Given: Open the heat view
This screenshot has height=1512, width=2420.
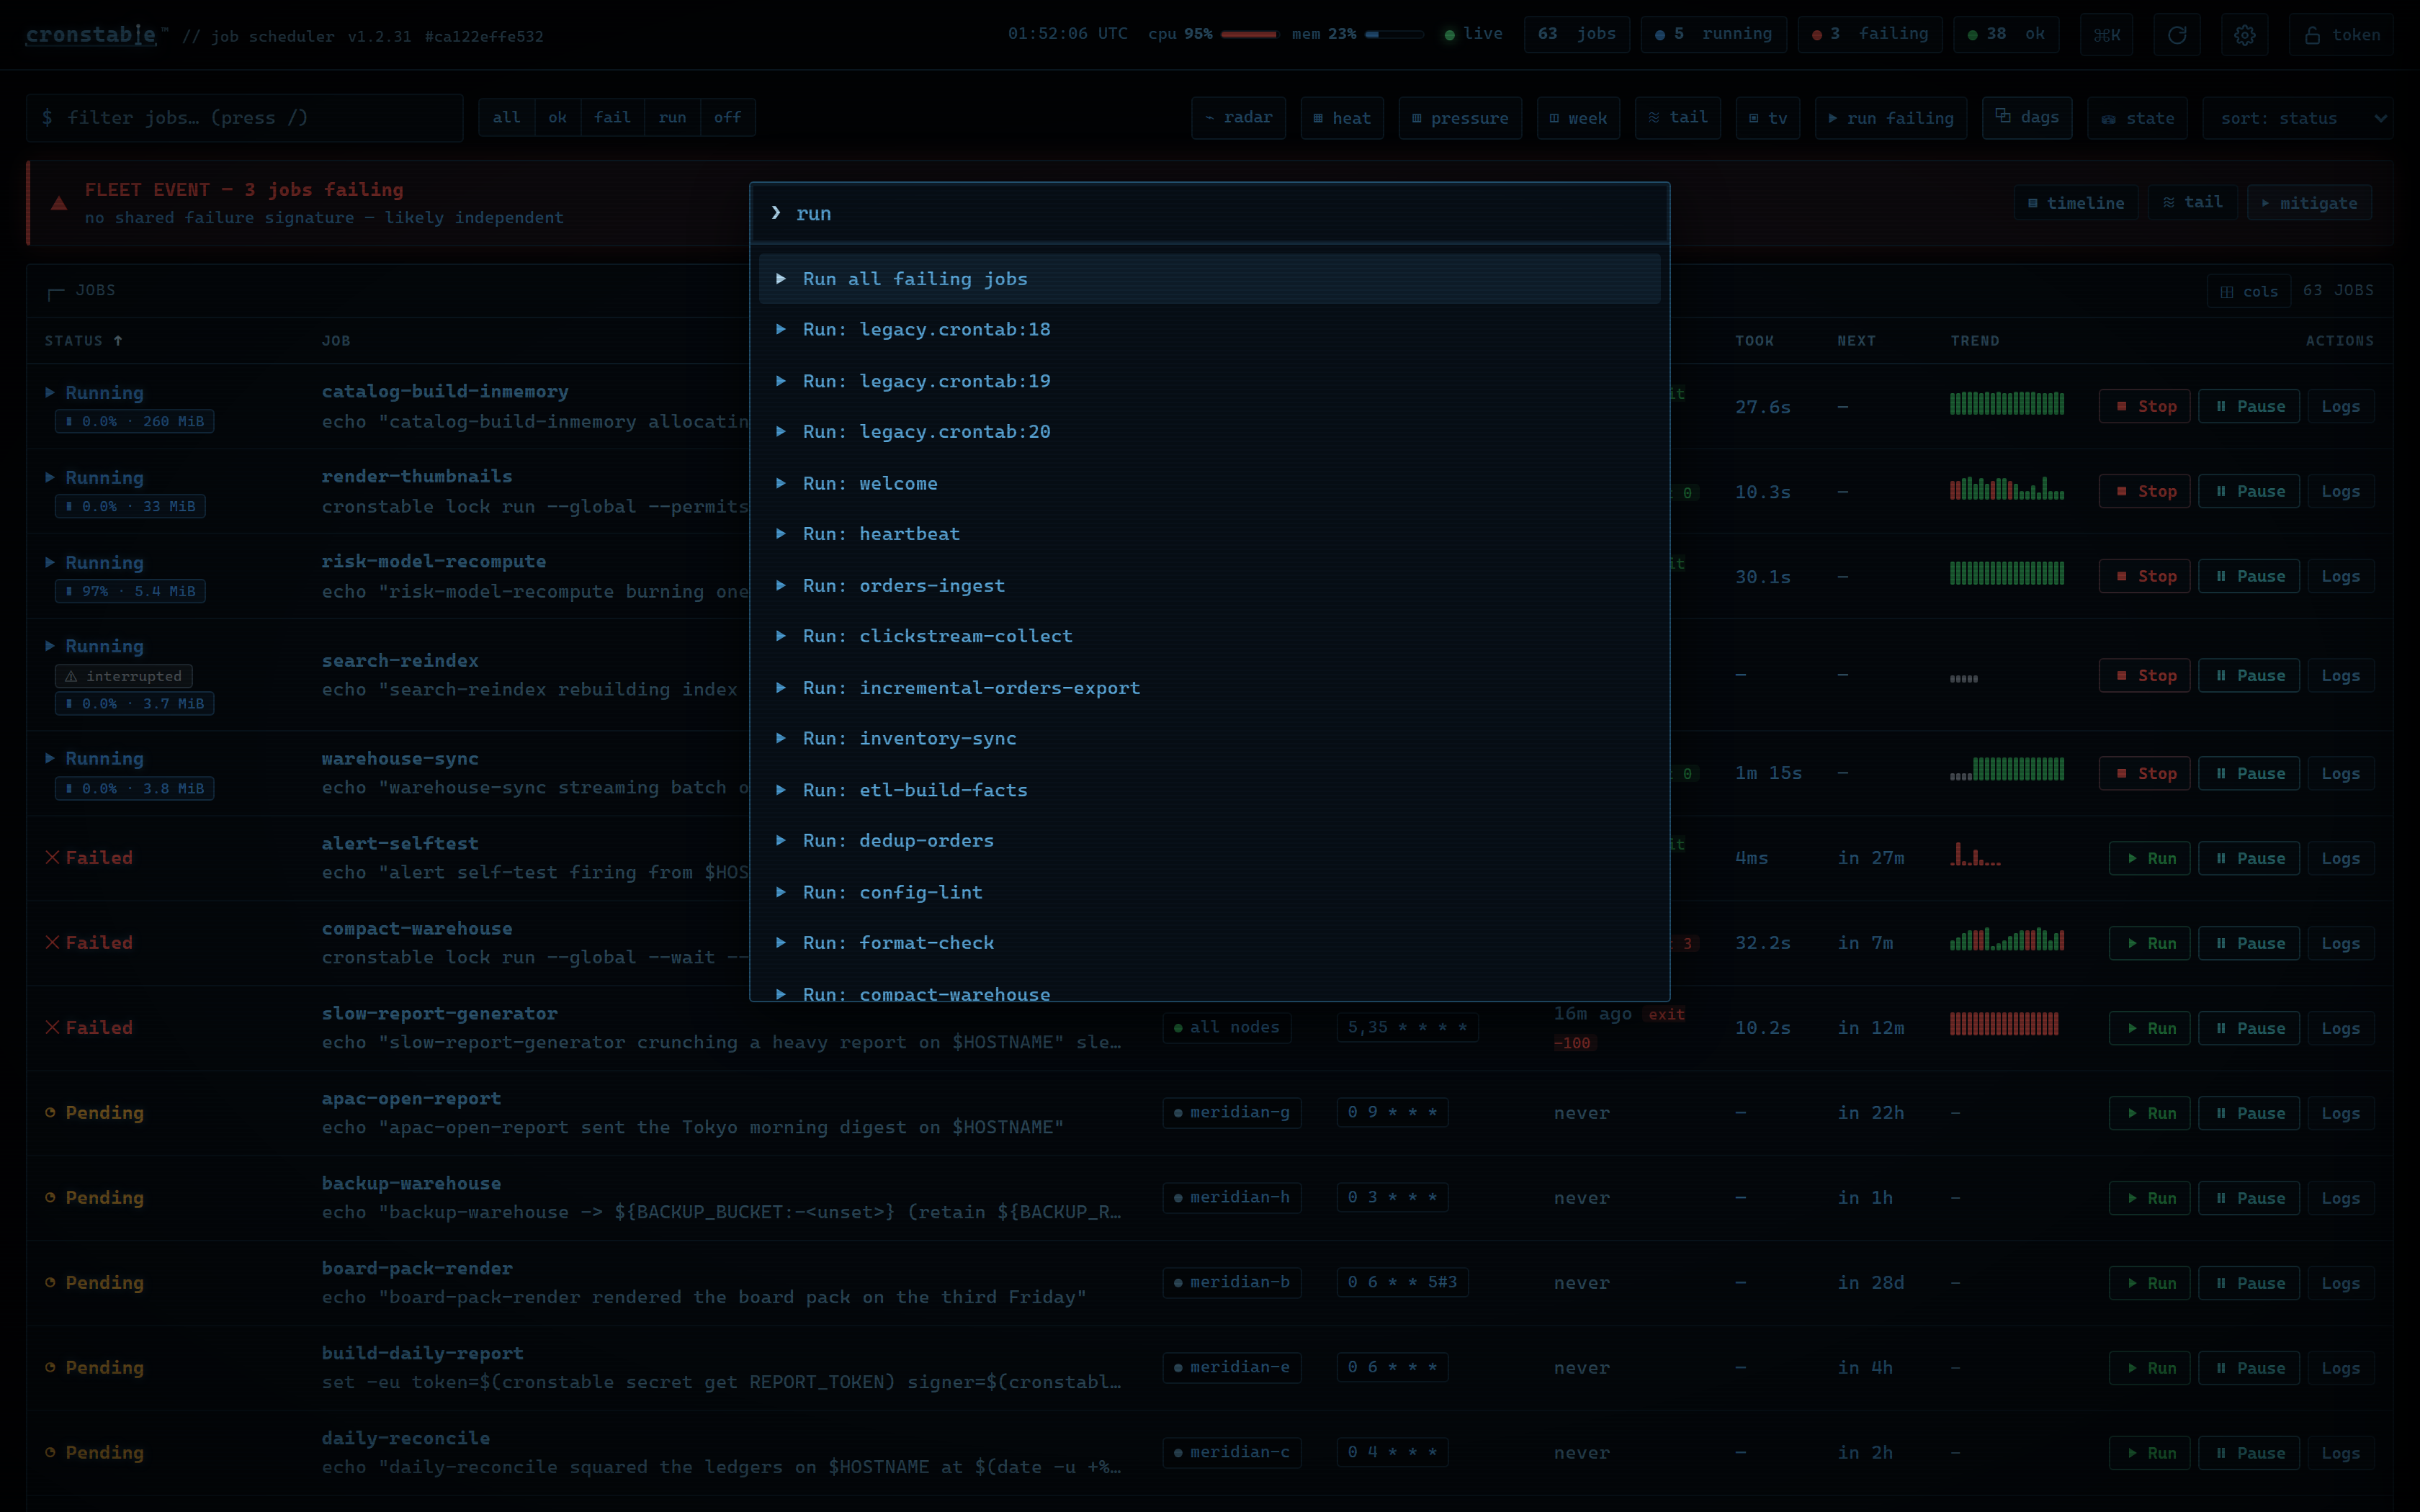Looking at the screenshot, I should click(1342, 118).
